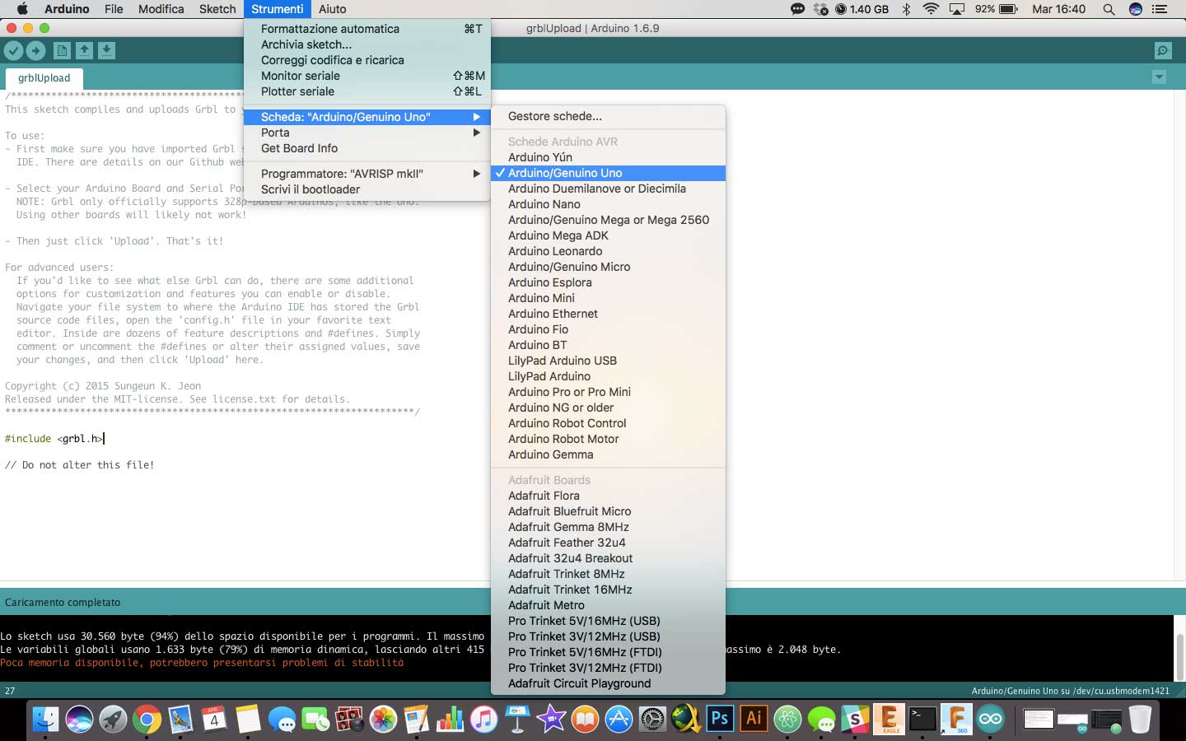Open the Aiuto menu
This screenshot has height=741, width=1186.
333,9
